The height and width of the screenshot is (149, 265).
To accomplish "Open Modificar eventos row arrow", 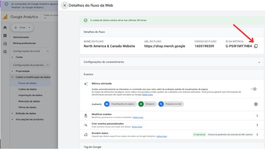I will (257, 116).
